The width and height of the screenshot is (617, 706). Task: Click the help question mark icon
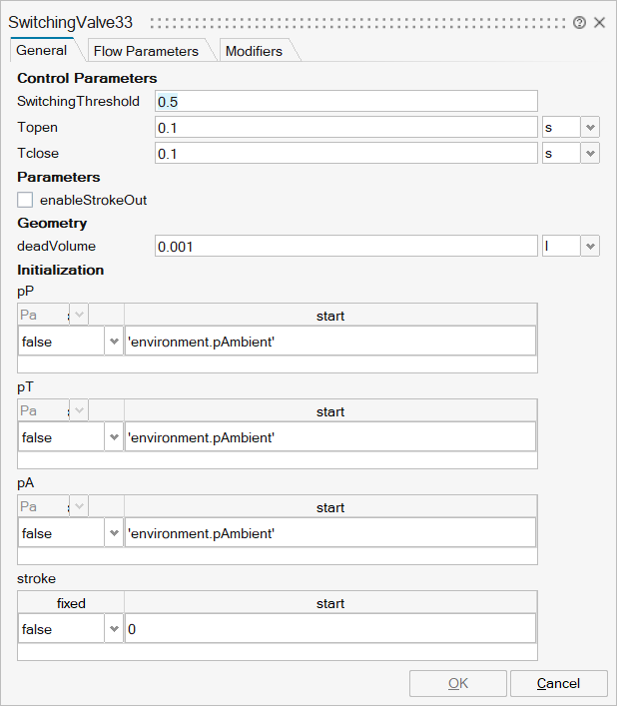579,22
